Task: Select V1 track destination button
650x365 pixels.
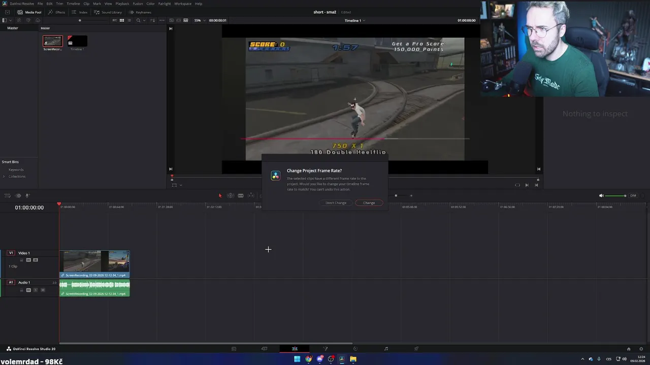Action: point(11,253)
